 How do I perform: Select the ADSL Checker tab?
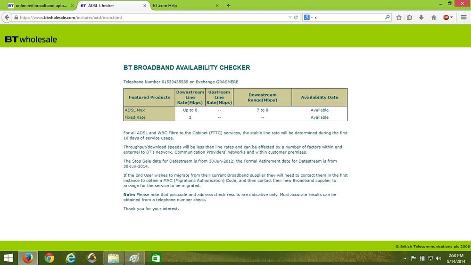click(x=114, y=5)
